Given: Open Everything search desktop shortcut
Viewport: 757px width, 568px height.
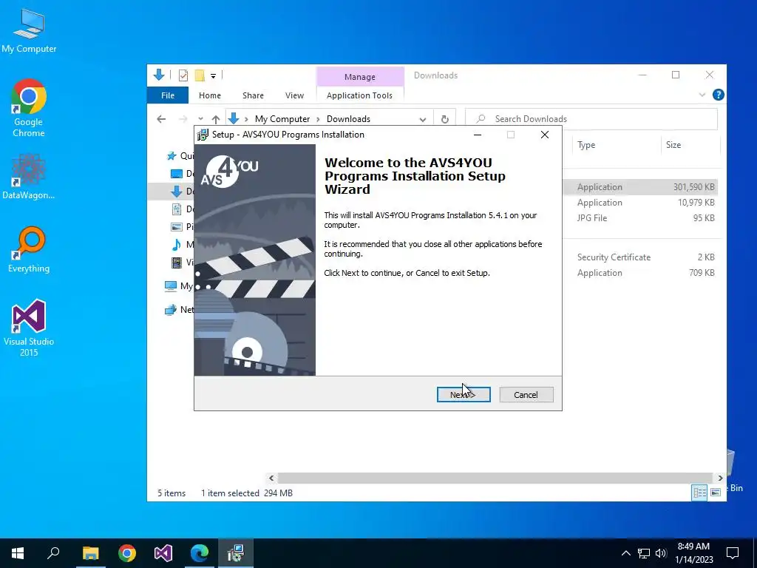Looking at the screenshot, I should pyautogui.click(x=29, y=250).
